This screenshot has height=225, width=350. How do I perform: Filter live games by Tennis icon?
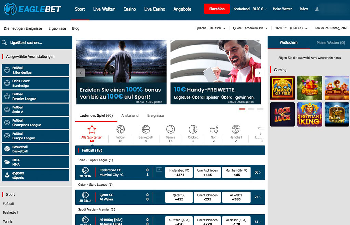click(x=170, y=129)
